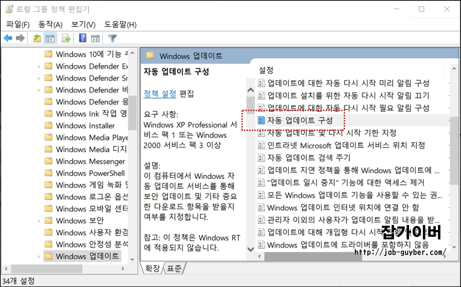Click settings list scroll up arrow
Viewport: 461px width, 287px height.
(x=454, y=69)
